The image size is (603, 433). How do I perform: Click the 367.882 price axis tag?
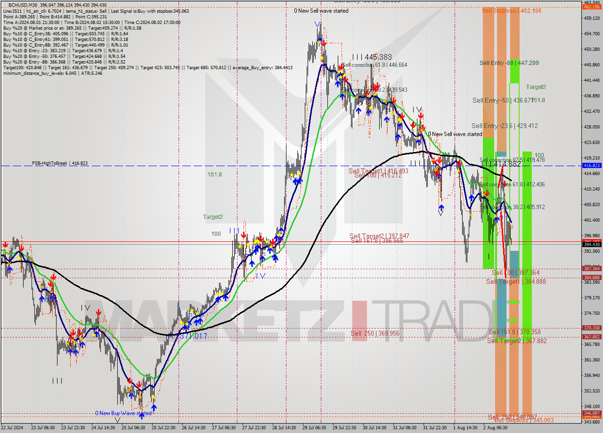(x=592, y=337)
